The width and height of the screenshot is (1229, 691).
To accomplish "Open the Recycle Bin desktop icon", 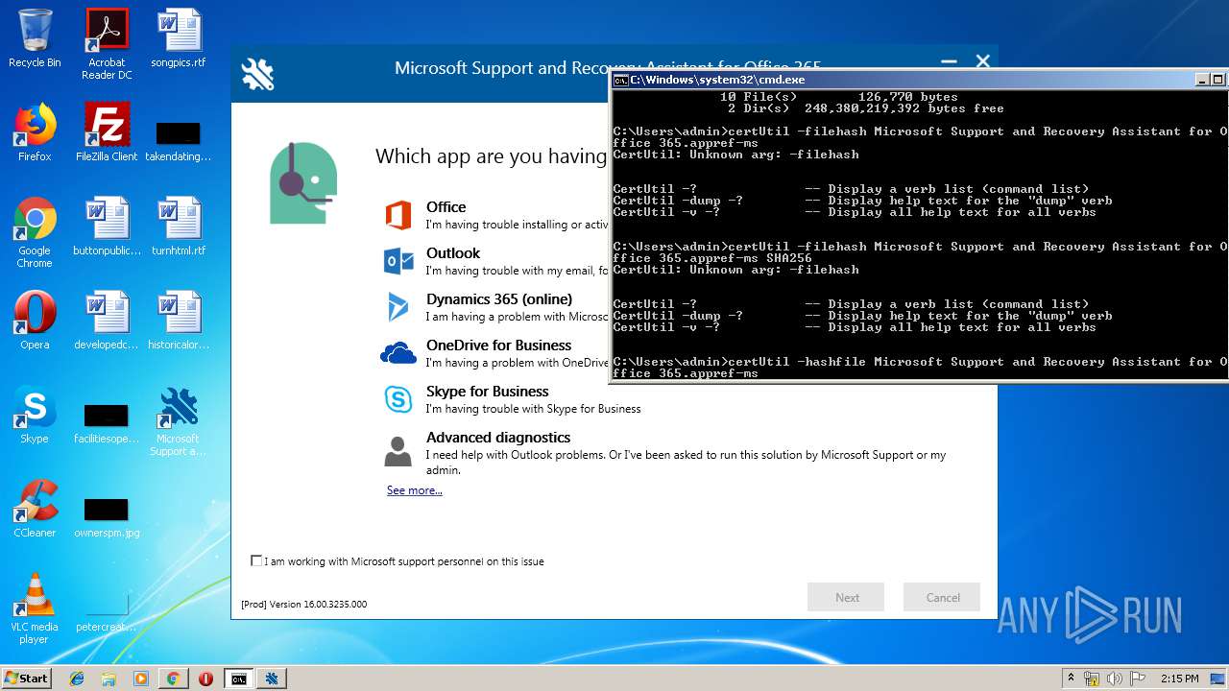I will 35,38.
